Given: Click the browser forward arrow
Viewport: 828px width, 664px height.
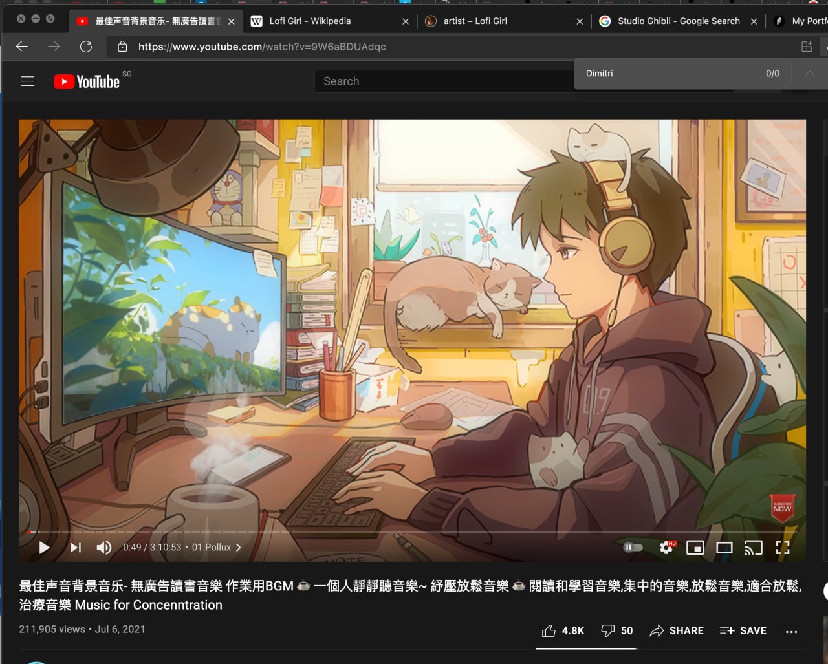Looking at the screenshot, I should (x=54, y=47).
